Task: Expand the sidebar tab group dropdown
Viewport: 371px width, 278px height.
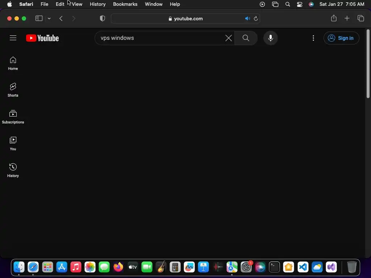Action: 49,18
